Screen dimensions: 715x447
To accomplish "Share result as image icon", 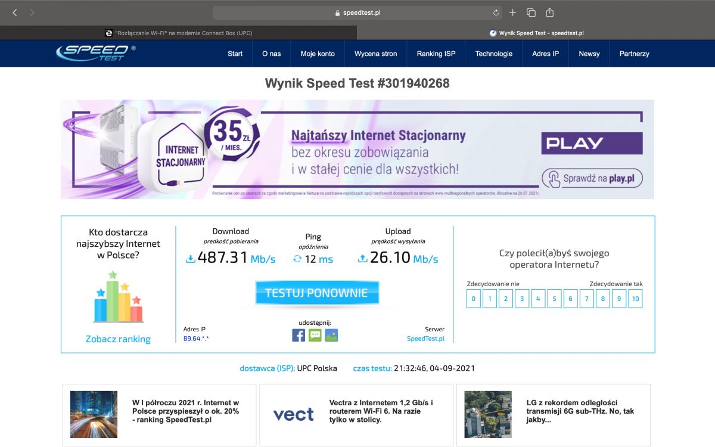I will [331, 335].
